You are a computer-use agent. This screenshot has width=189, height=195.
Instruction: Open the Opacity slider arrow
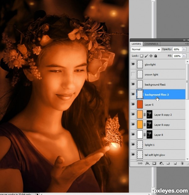[184, 49]
